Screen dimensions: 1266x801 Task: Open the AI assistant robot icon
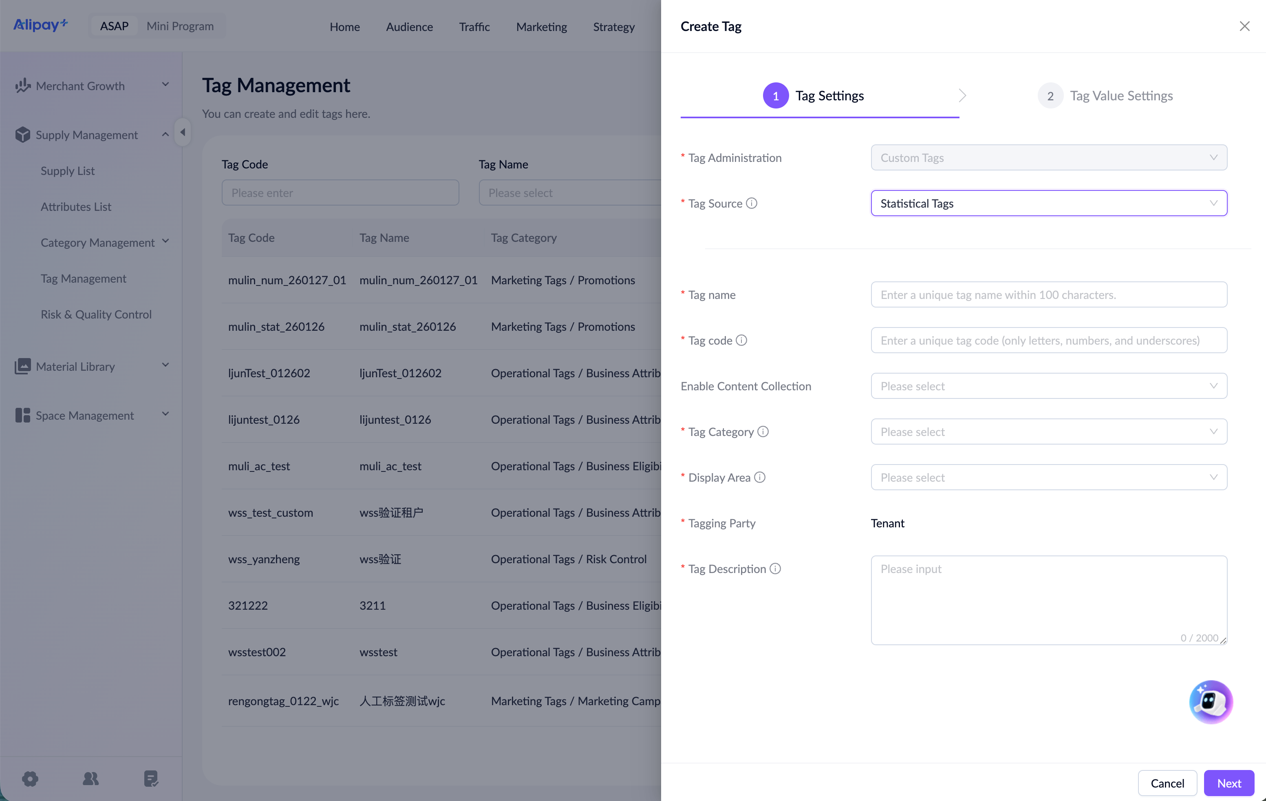(1211, 701)
